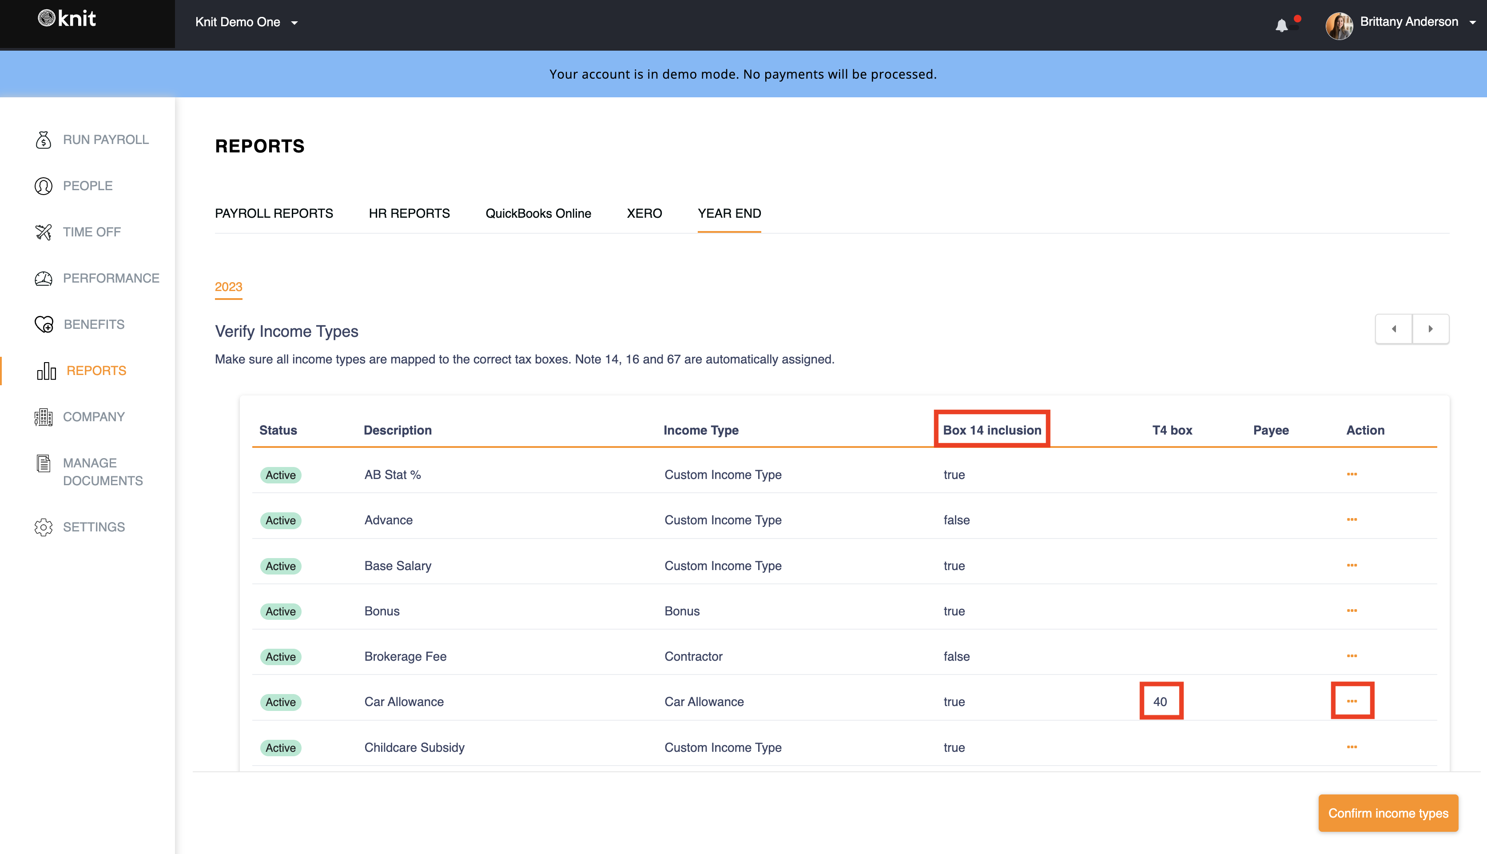Click Confirm income types button

[x=1388, y=814]
